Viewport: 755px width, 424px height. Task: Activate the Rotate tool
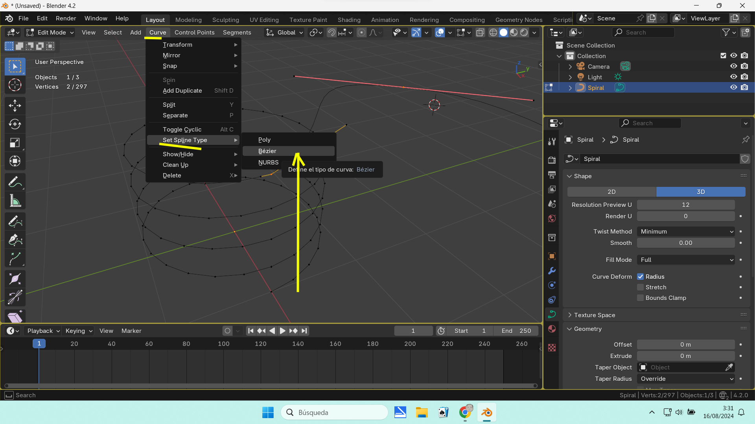15,124
